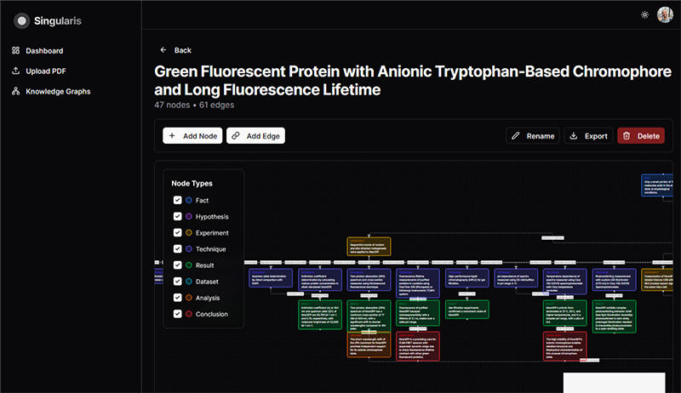Click the Export button
Image resolution: width=681 pixels, height=393 pixels.
587,135
